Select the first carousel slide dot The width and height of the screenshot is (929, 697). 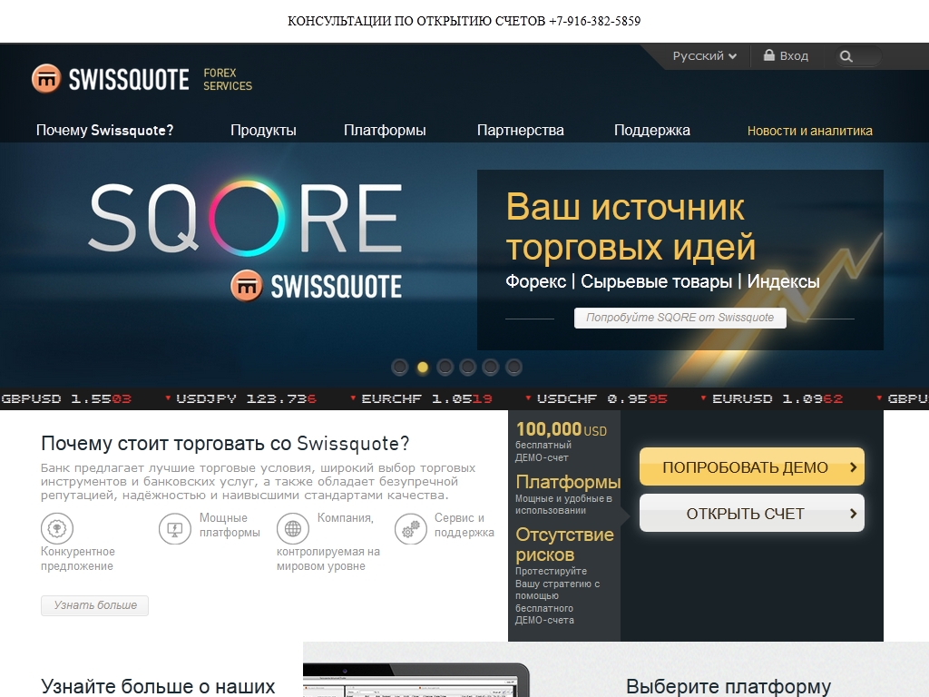click(399, 367)
